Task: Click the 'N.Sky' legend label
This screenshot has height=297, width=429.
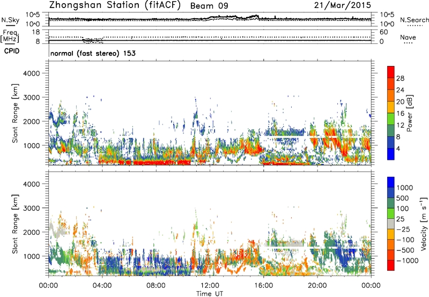Action: pyautogui.click(x=10, y=20)
